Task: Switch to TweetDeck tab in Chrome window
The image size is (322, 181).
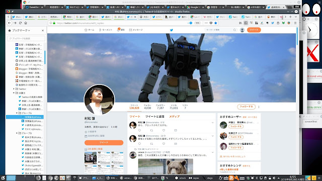Action: point(34,7)
